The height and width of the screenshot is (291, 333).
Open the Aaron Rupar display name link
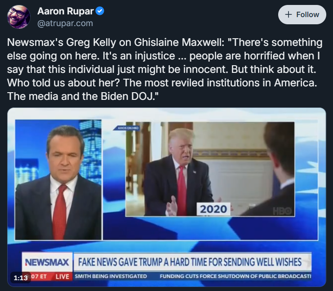[x=66, y=11]
